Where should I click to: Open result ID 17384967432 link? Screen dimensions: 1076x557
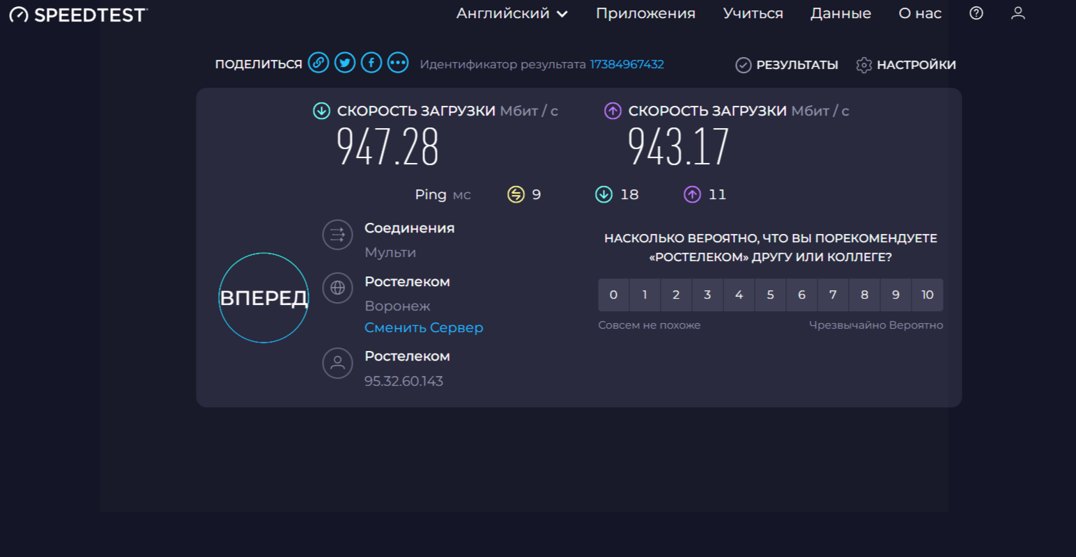627,64
